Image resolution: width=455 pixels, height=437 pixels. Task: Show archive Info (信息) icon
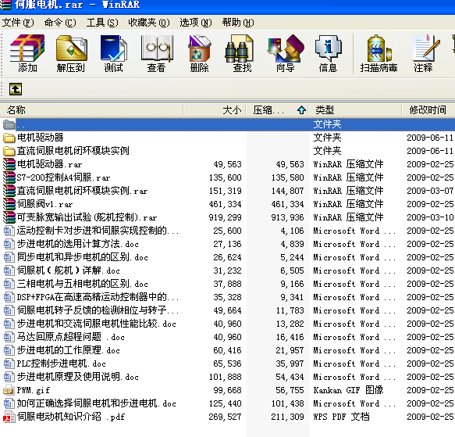329,48
